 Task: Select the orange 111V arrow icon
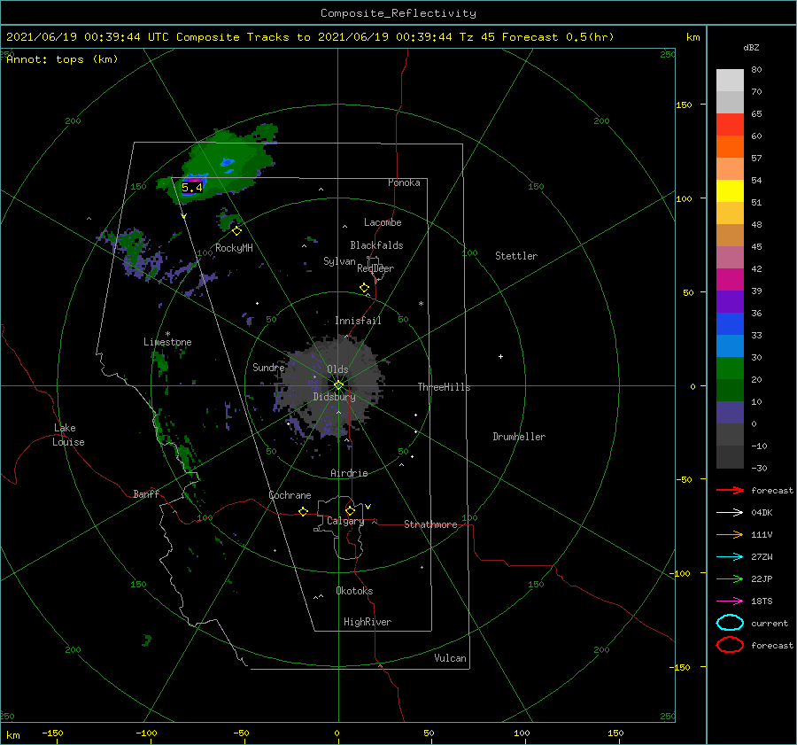pyautogui.click(x=730, y=534)
